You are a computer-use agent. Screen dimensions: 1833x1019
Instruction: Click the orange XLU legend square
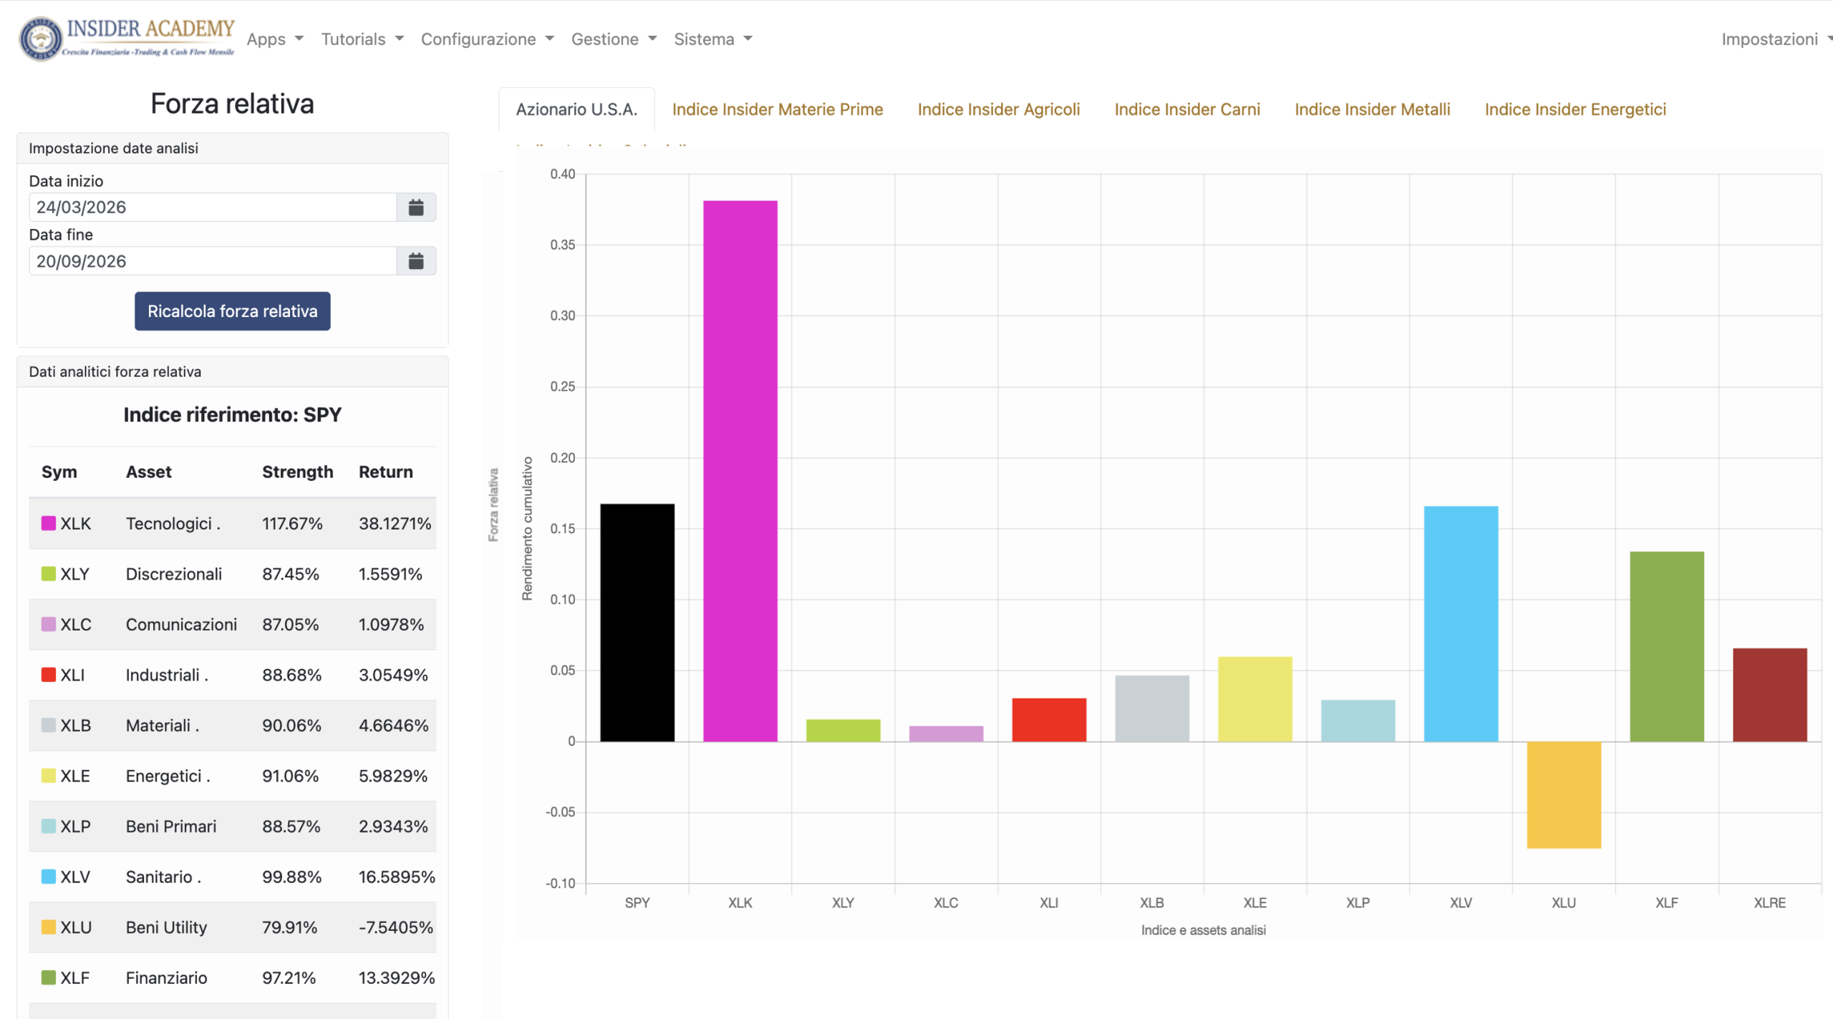click(x=49, y=927)
